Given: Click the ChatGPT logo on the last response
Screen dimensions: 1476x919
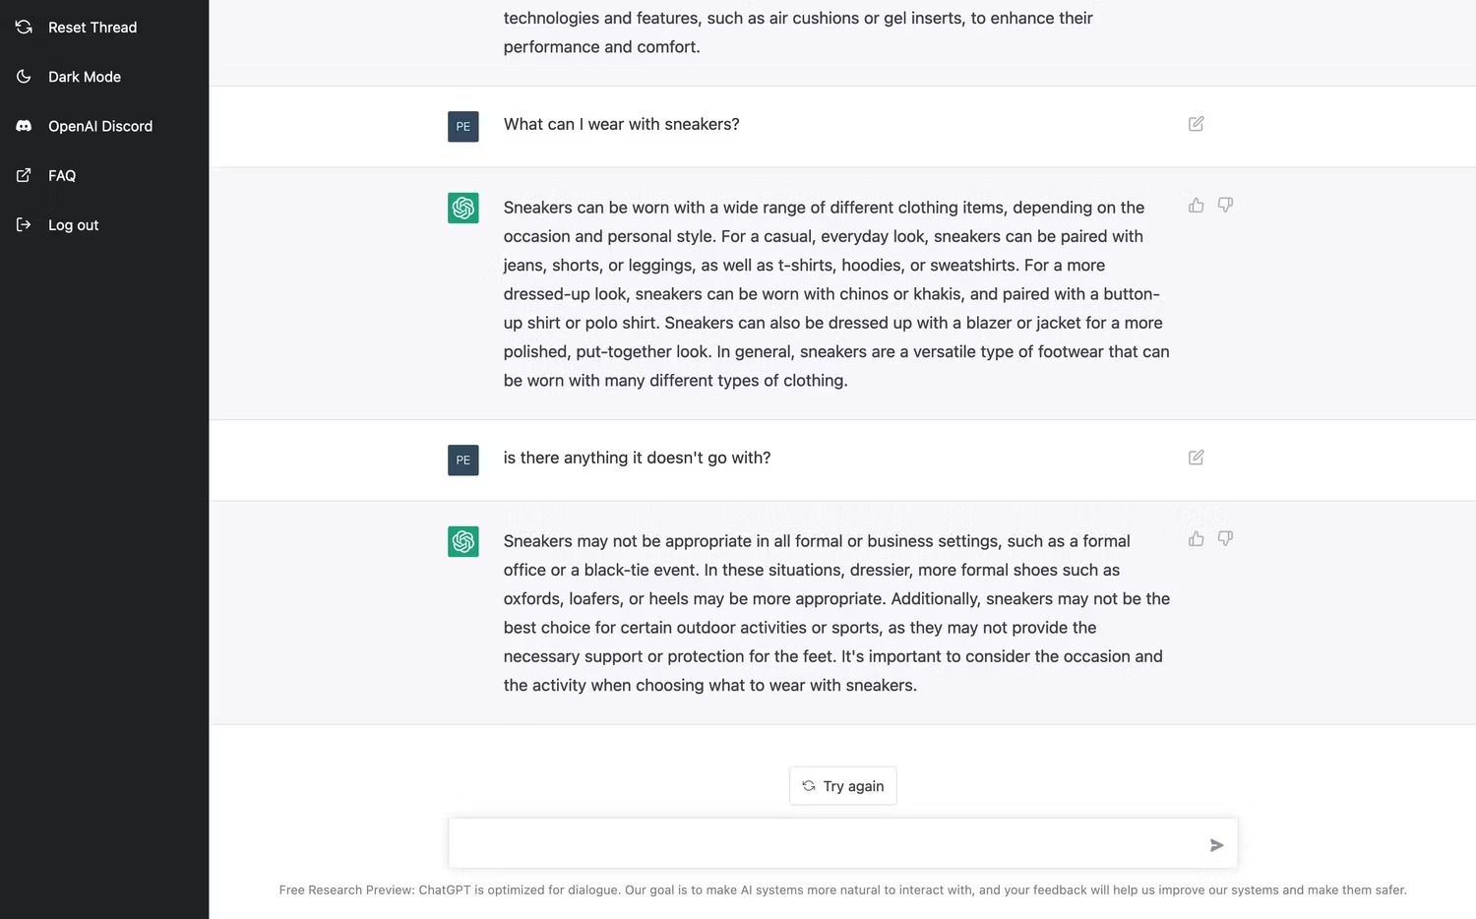Looking at the screenshot, I should (x=463, y=541).
